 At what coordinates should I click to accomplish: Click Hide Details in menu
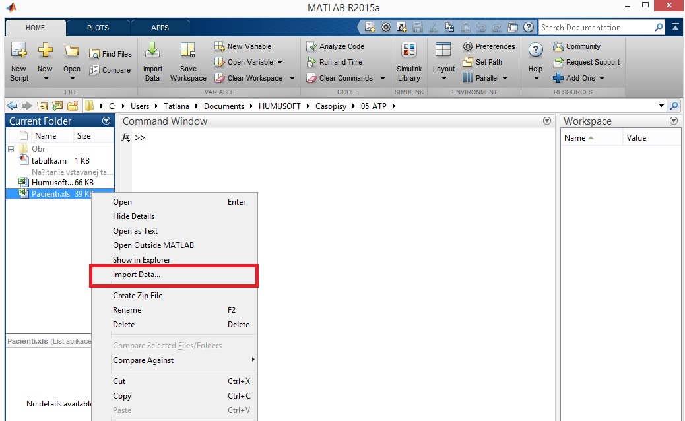[x=174, y=216]
